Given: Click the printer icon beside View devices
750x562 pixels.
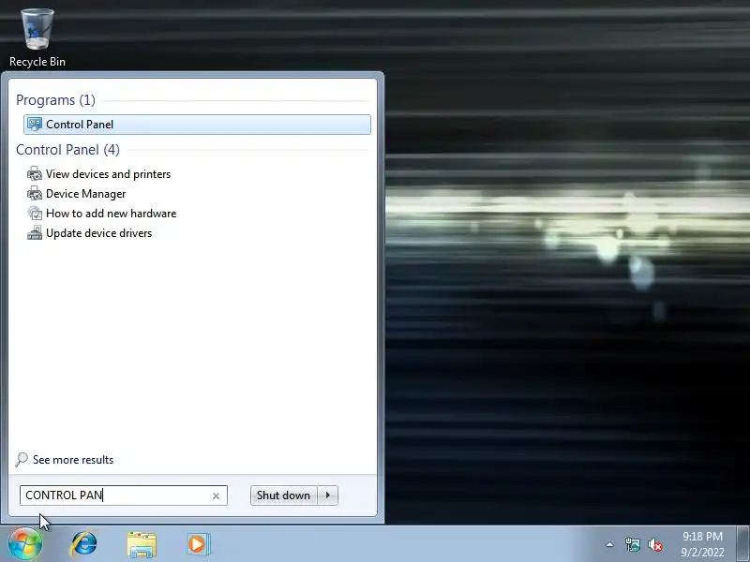Looking at the screenshot, I should coord(35,174).
